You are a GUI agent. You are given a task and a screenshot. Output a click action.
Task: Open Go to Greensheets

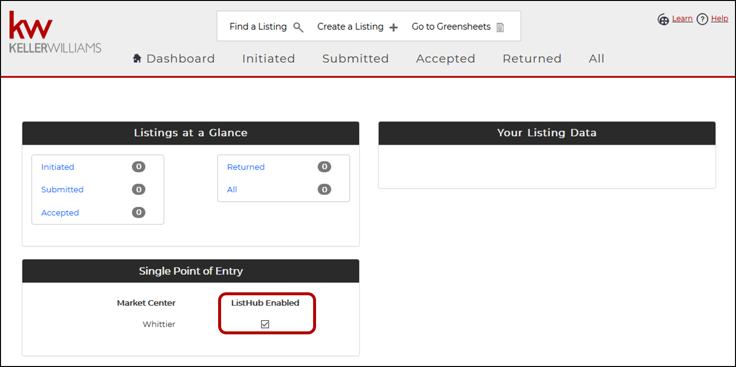tap(458, 27)
